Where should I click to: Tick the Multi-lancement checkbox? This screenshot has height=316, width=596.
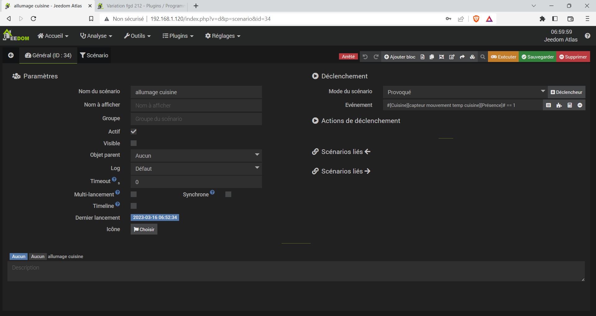tap(133, 195)
